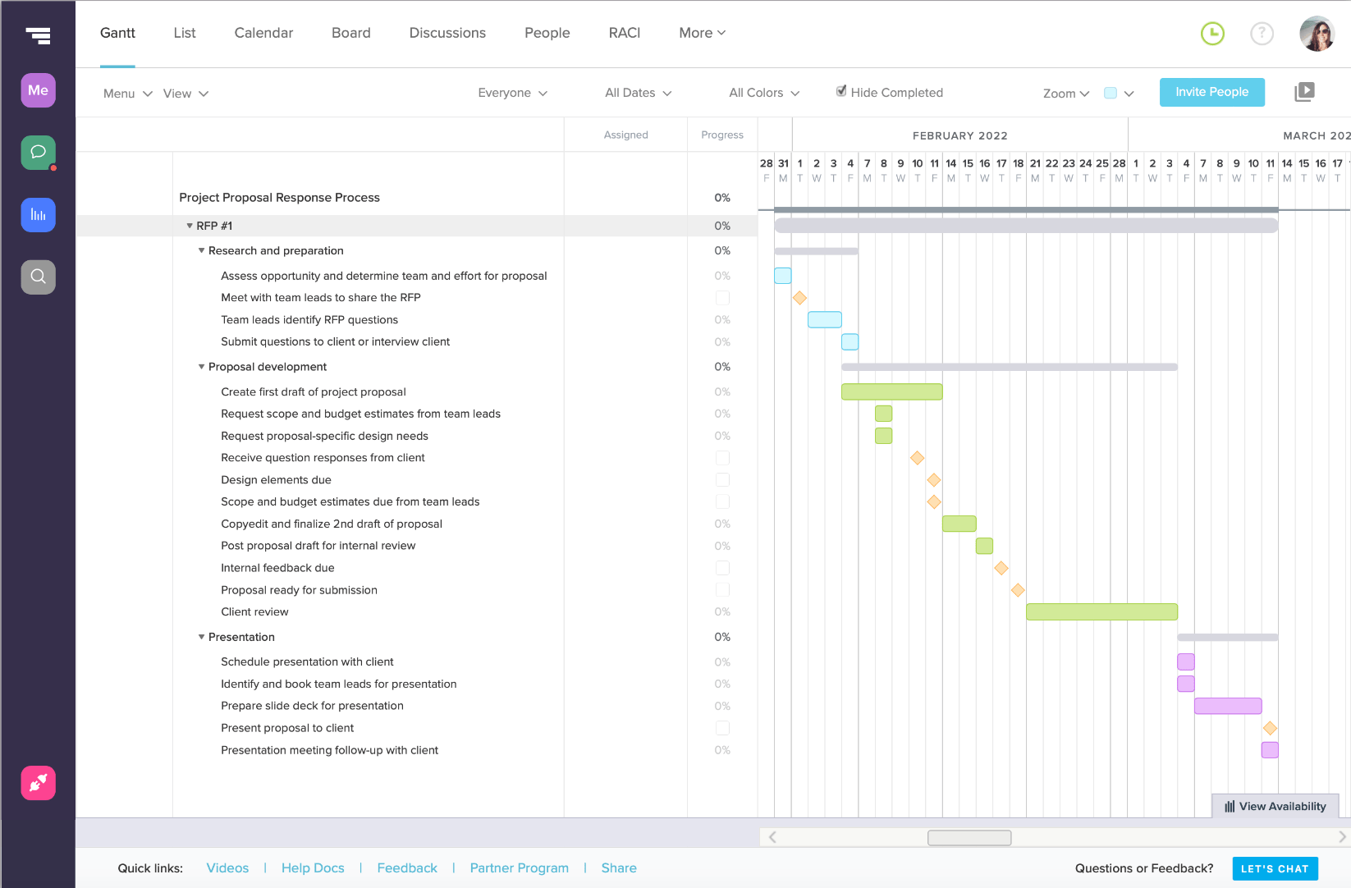The image size is (1351, 888).
Task: Check the checkbox for Internal feedback due
Action: 722,567
